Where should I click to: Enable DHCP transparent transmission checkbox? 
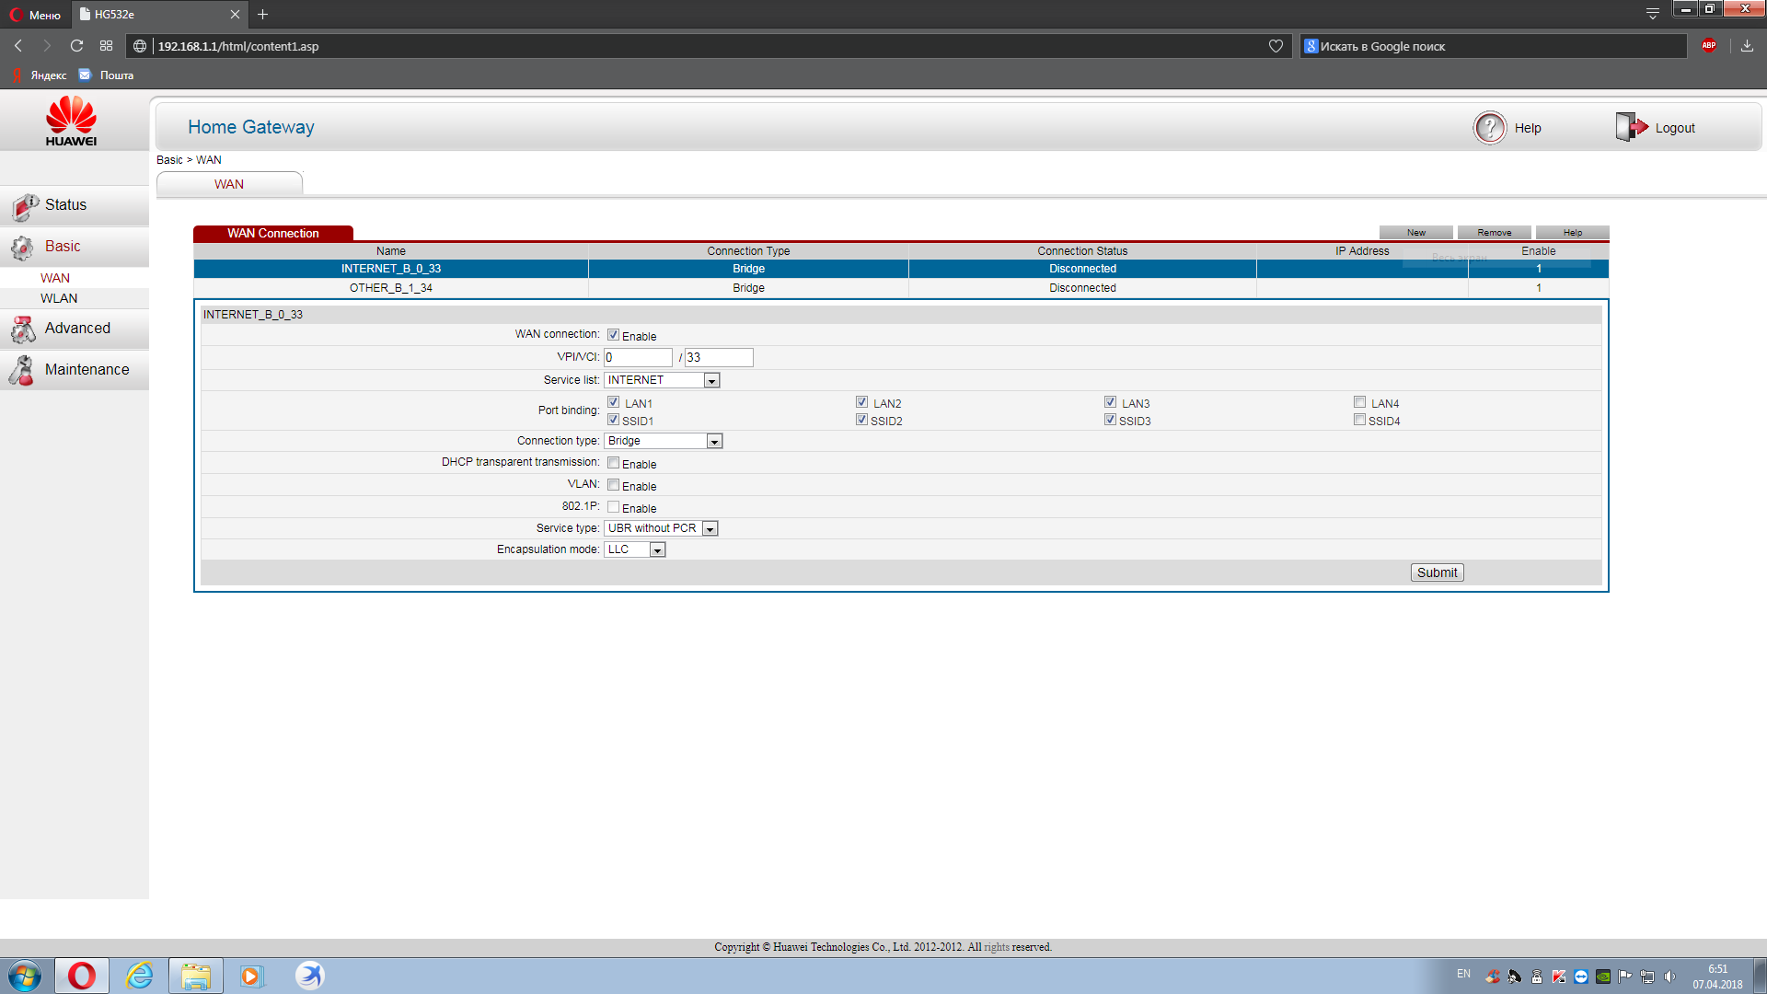click(613, 463)
